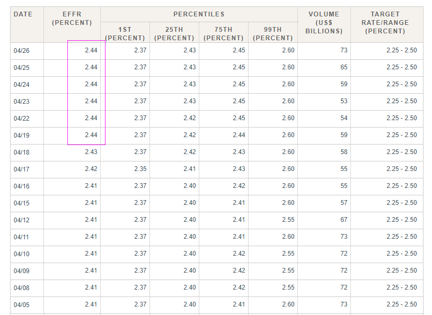Image resolution: width=432 pixels, height=315 pixels.
Task: Click the TARGET RATE/RANGE column header
Action: point(386,23)
